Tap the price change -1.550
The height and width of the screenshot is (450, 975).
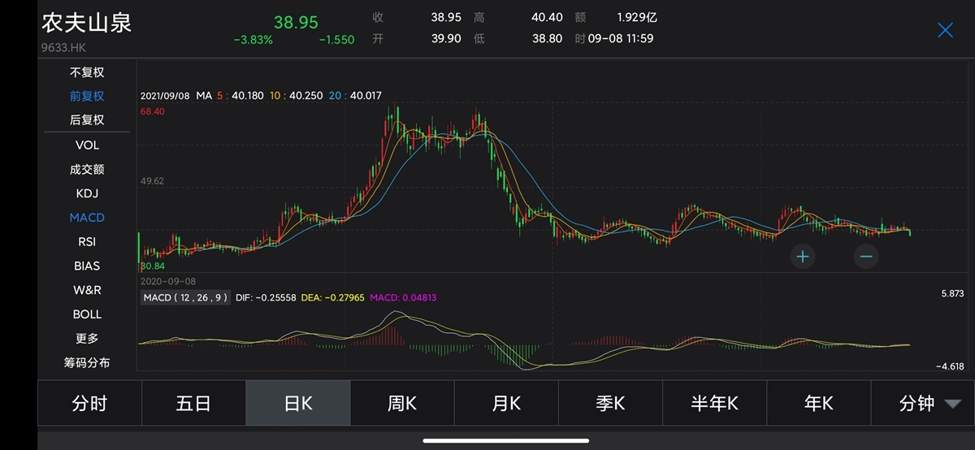coord(336,39)
